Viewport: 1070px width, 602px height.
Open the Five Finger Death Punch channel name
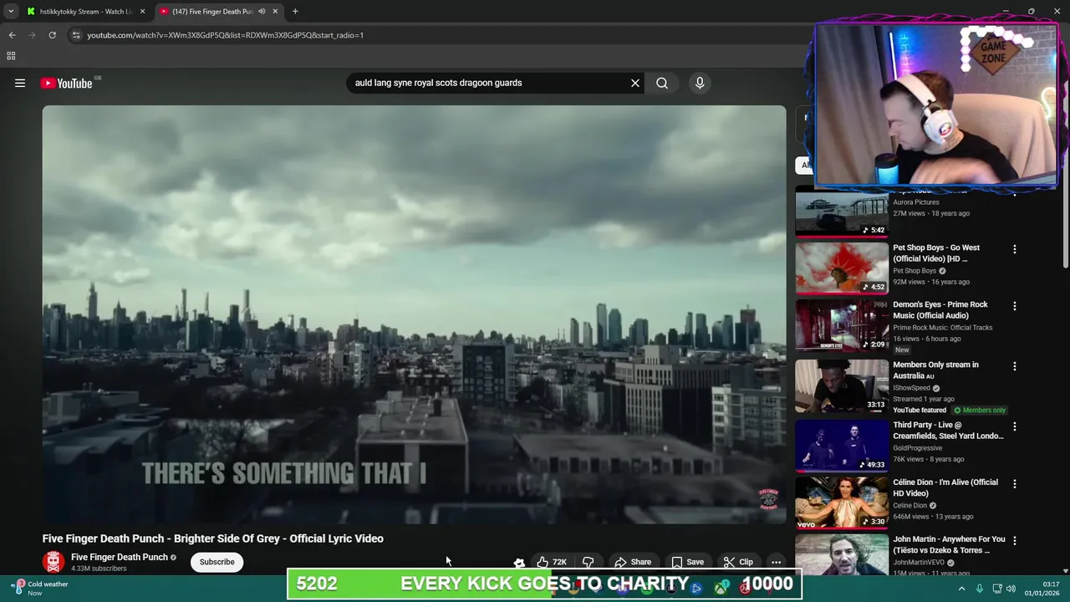coord(120,557)
